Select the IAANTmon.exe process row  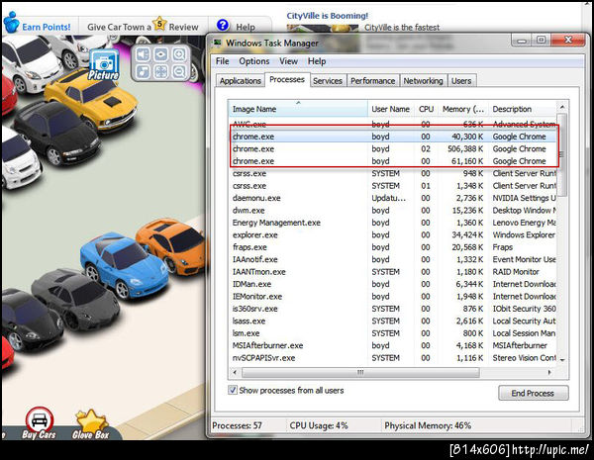pos(393,272)
